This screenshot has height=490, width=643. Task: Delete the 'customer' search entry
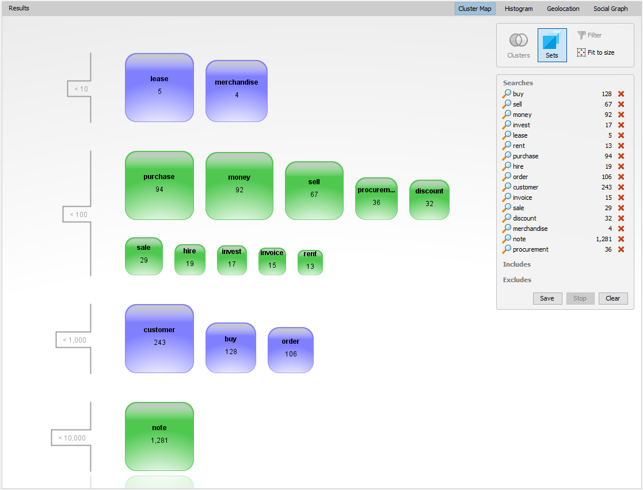(621, 187)
